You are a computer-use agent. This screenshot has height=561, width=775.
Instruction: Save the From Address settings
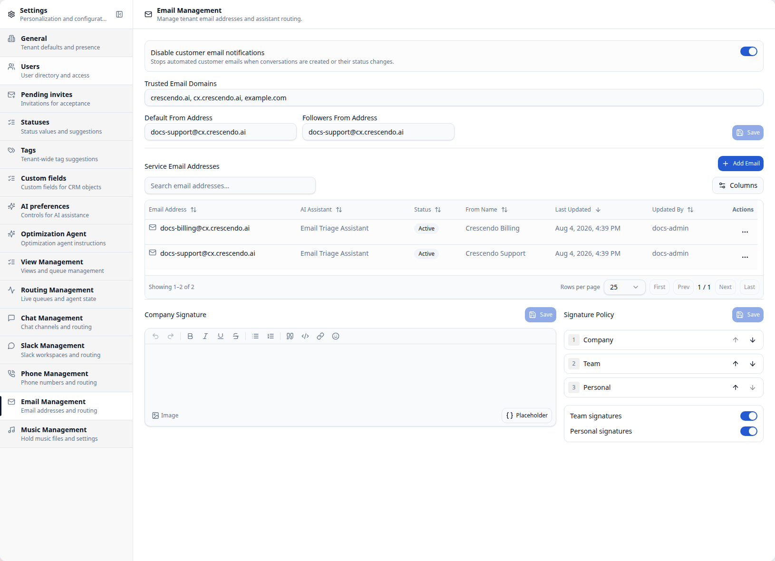click(748, 133)
